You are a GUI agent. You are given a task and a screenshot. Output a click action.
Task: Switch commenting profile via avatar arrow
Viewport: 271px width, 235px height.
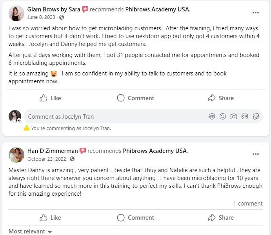(x=19, y=120)
